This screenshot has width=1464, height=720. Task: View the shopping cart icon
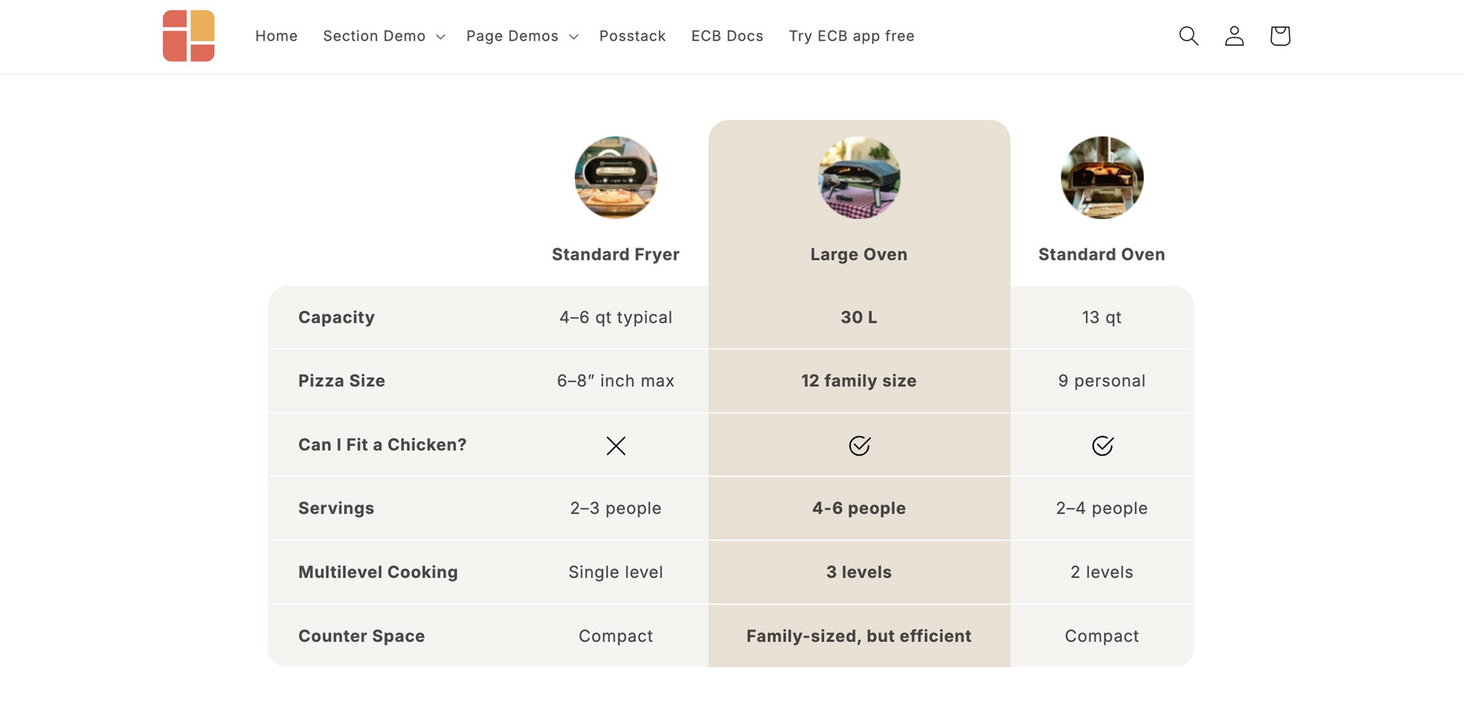1279,36
